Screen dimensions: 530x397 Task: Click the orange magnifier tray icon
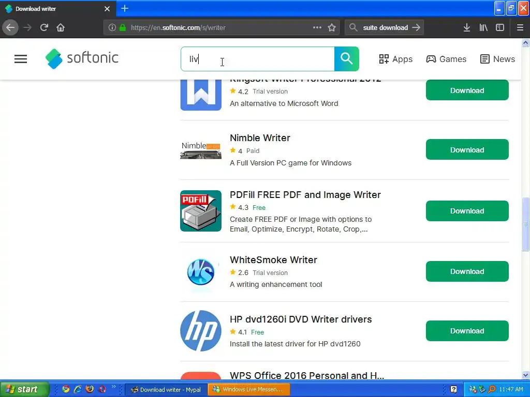[x=492, y=390]
